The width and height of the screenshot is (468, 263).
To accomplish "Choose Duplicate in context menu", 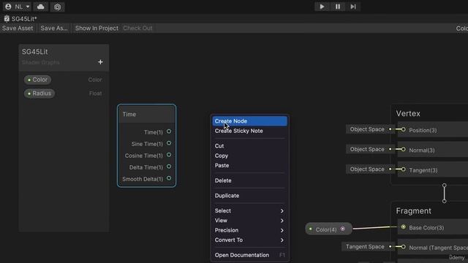I will pos(249,196).
